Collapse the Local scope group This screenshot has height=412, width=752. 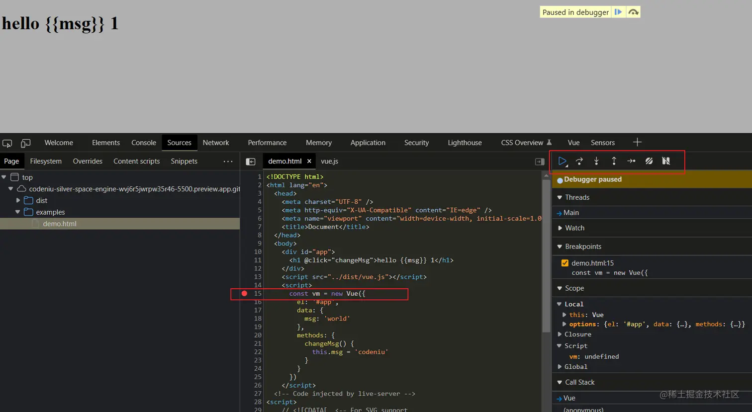(559, 304)
